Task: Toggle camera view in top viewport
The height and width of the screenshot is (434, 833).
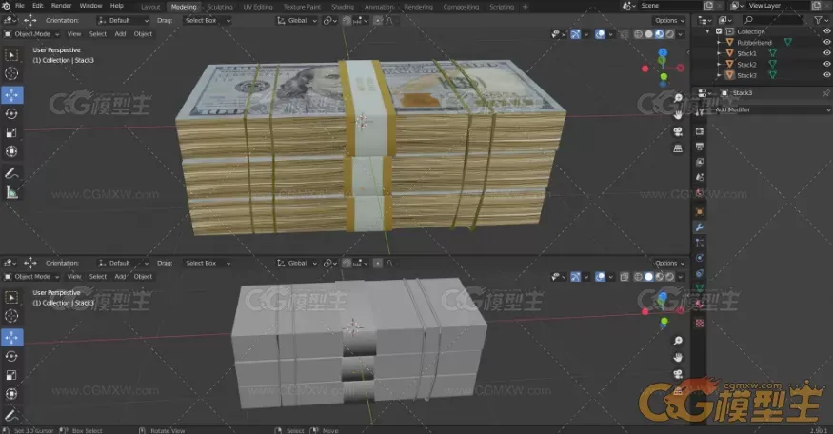Action: click(x=678, y=131)
